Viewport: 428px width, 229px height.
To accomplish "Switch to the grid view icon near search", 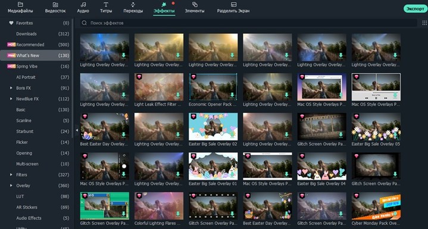I will (424, 23).
